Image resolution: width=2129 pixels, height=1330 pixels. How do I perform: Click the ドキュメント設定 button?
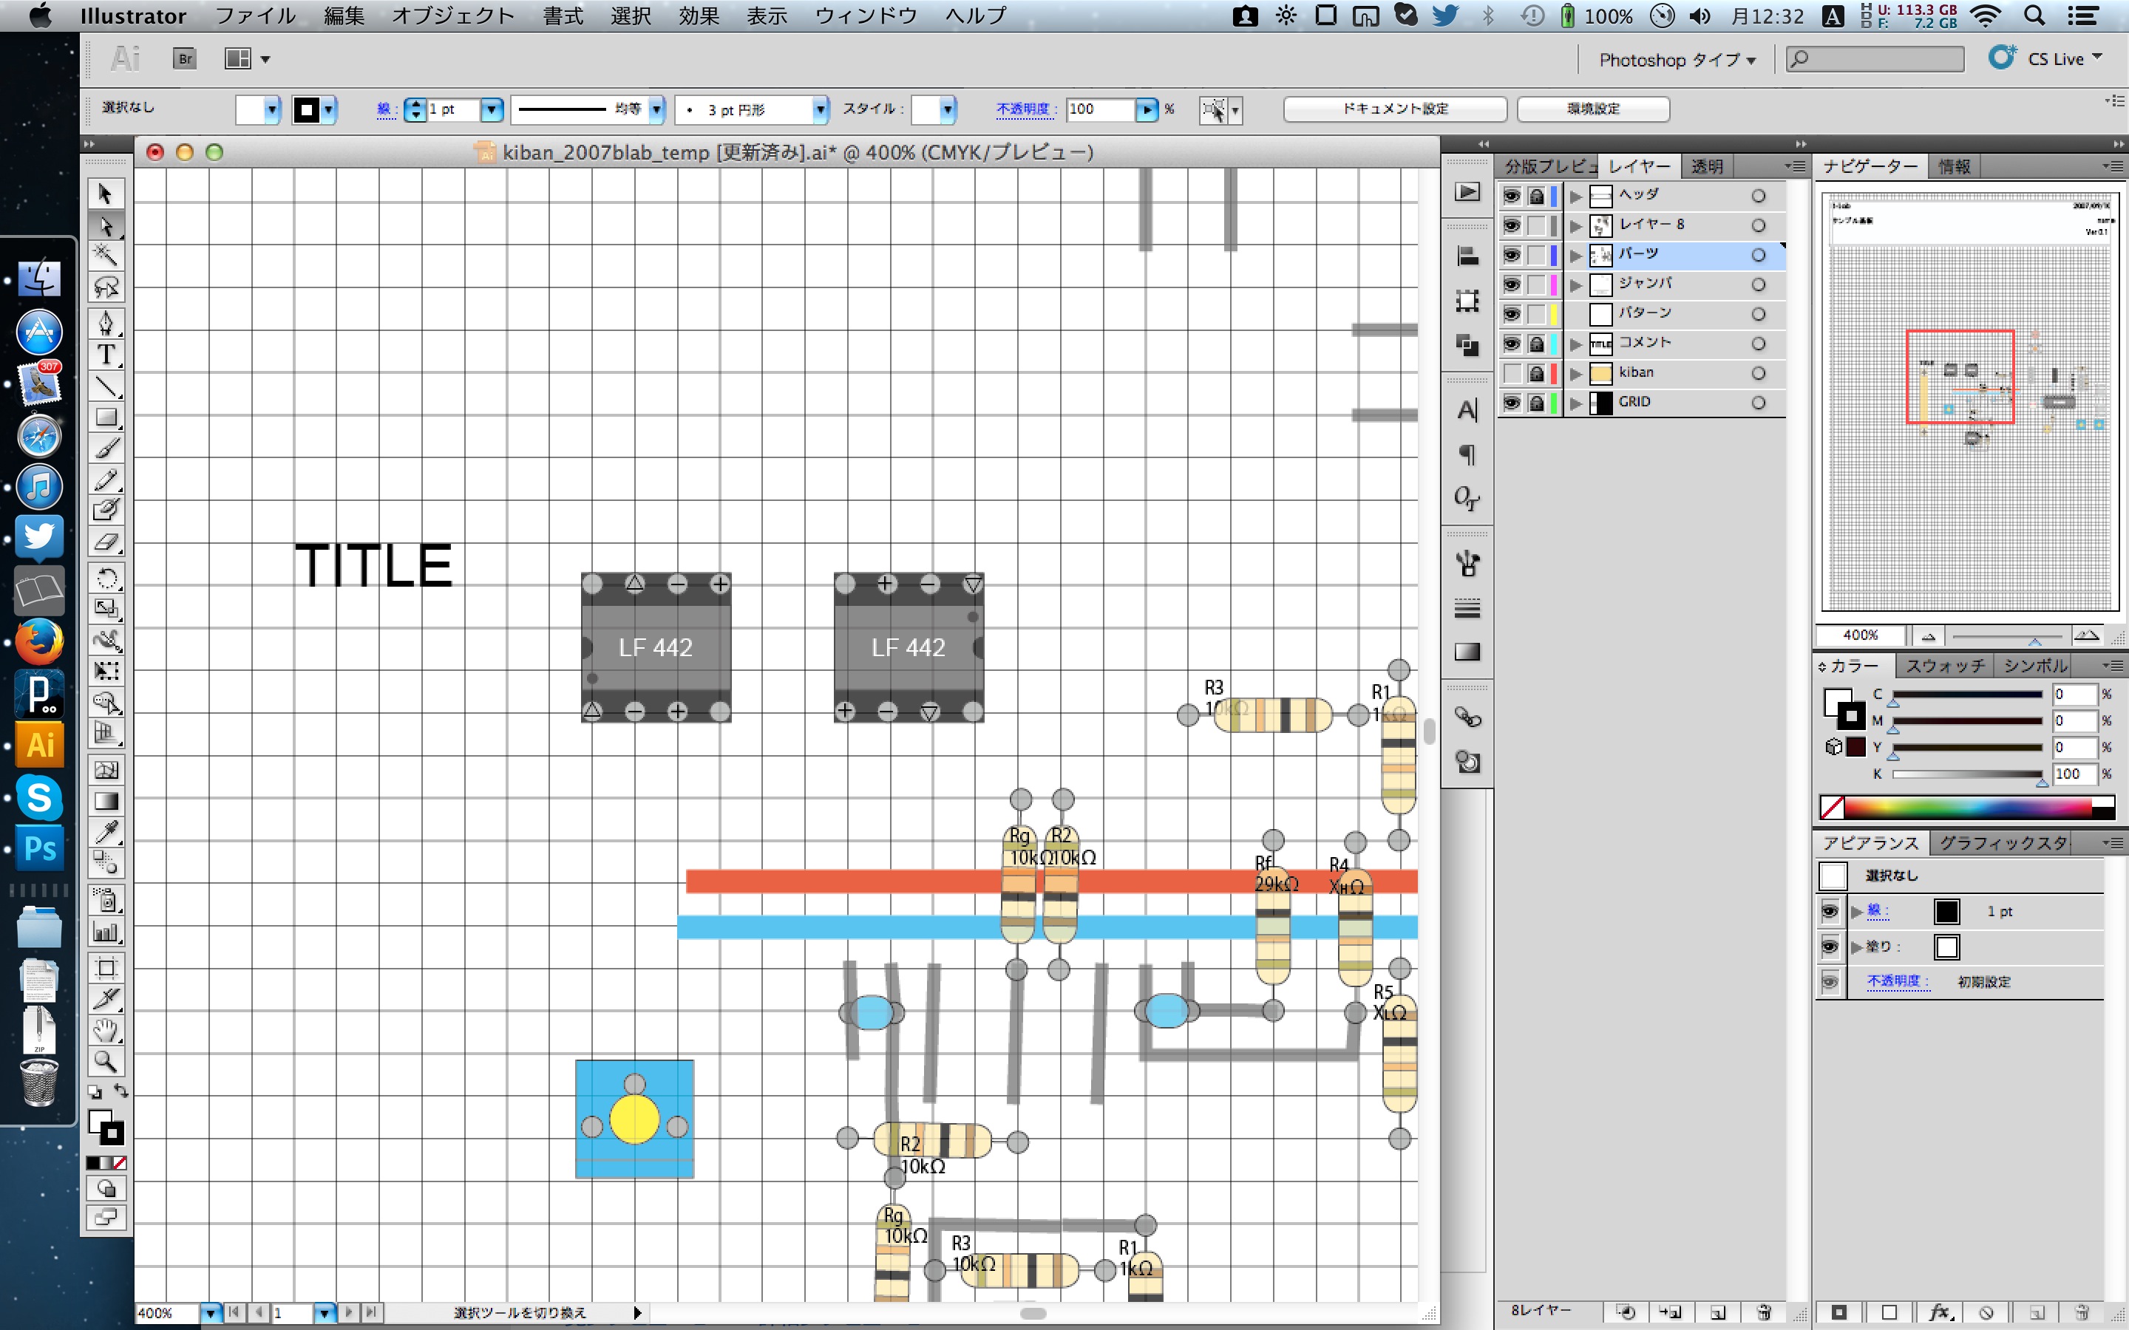pos(1394,109)
